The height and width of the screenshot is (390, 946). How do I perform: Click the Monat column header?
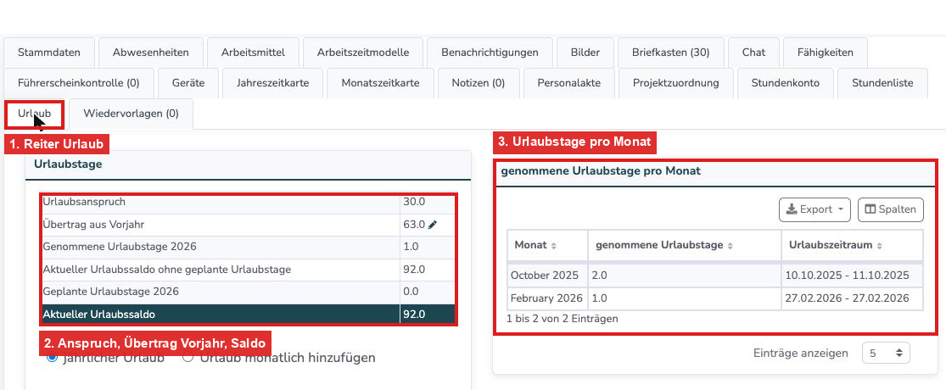[547, 245]
